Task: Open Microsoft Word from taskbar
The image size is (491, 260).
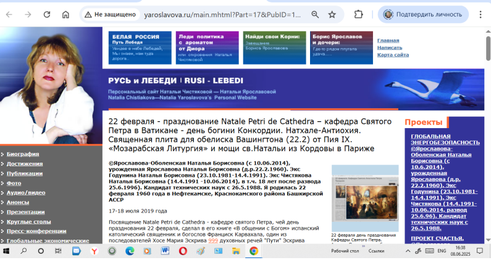Action: (165, 251)
